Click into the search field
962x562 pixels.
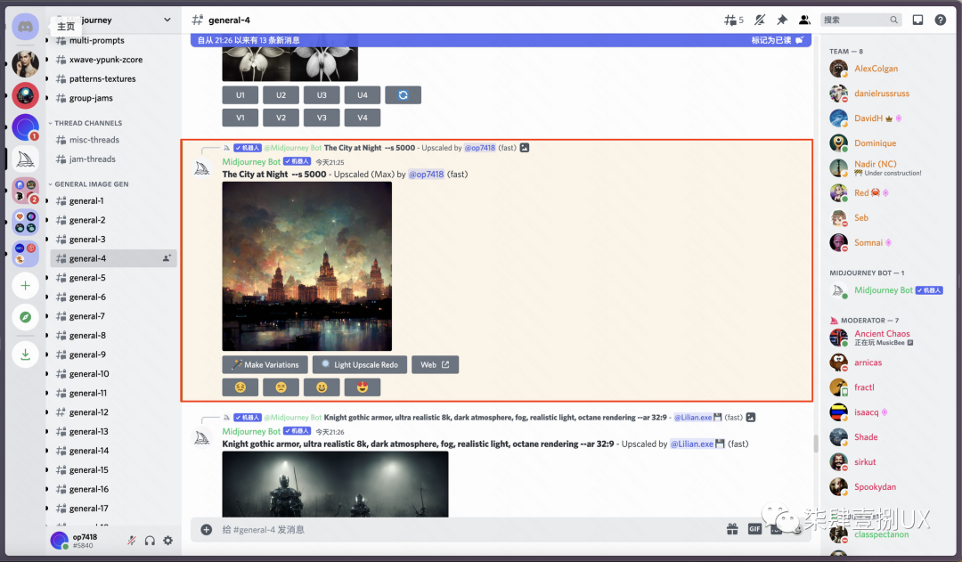(x=860, y=20)
